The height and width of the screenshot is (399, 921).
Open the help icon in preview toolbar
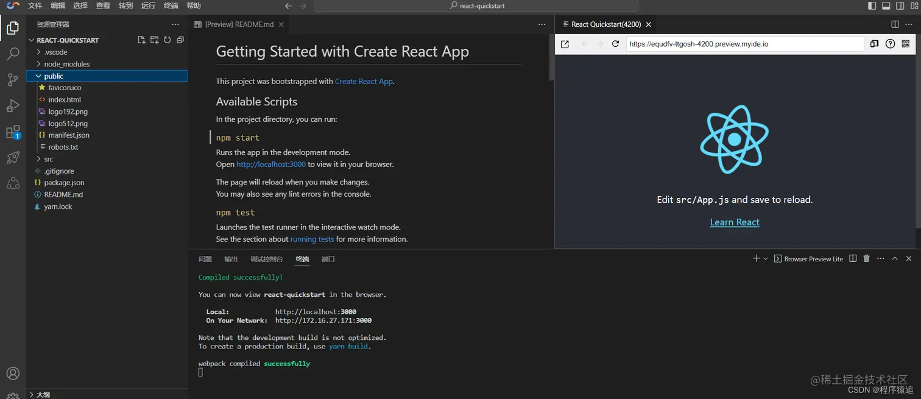tap(890, 44)
